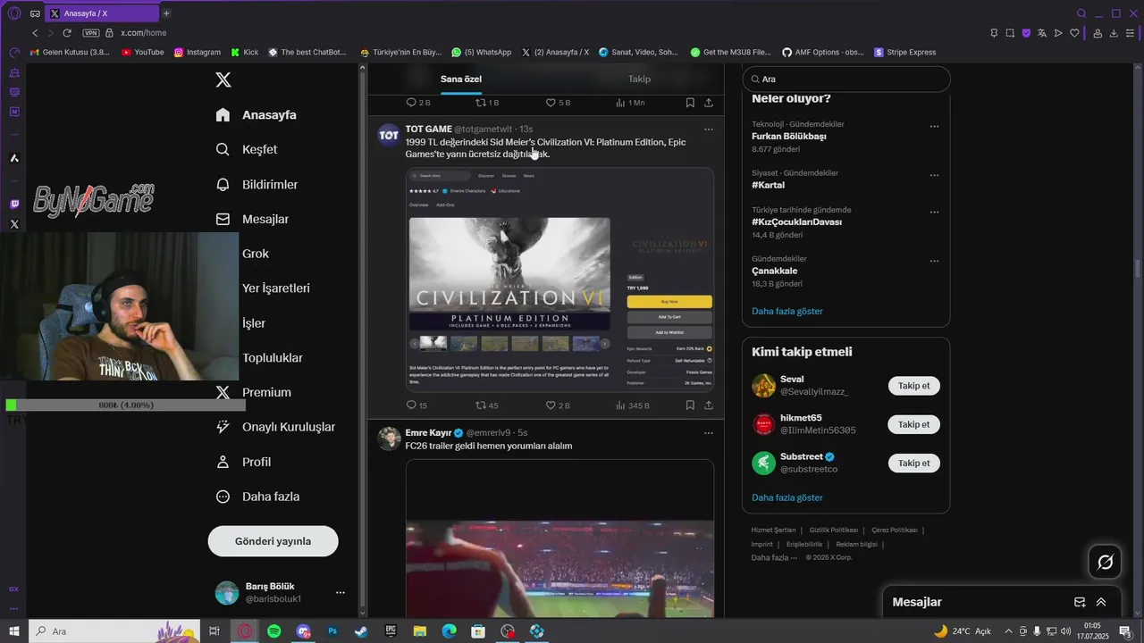Open the Kick bookmark
This screenshot has height=643, width=1144.
[x=244, y=52]
